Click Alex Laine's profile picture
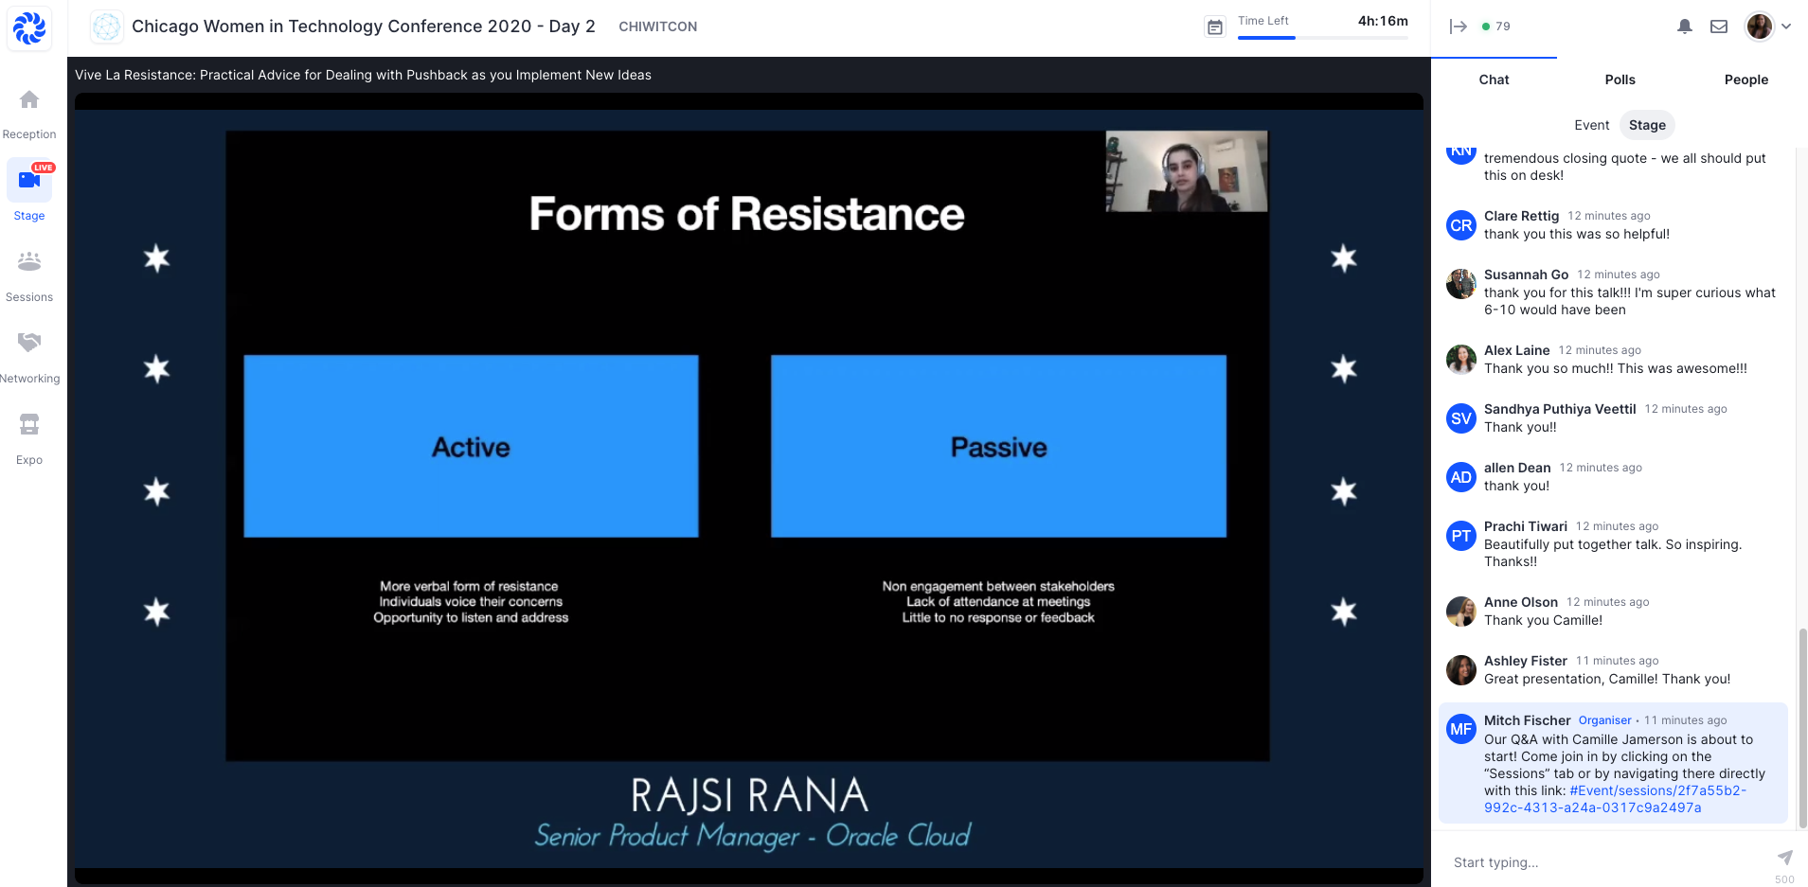The height and width of the screenshot is (887, 1808). pos(1461,360)
